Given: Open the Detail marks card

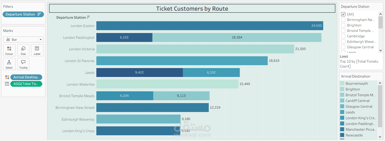Looking at the screenshot, I should tap(9, 64).
